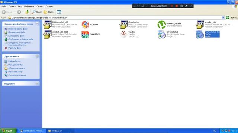Toggle the Папки folders pane
The image size is (238, 133).
pos(49,12)
